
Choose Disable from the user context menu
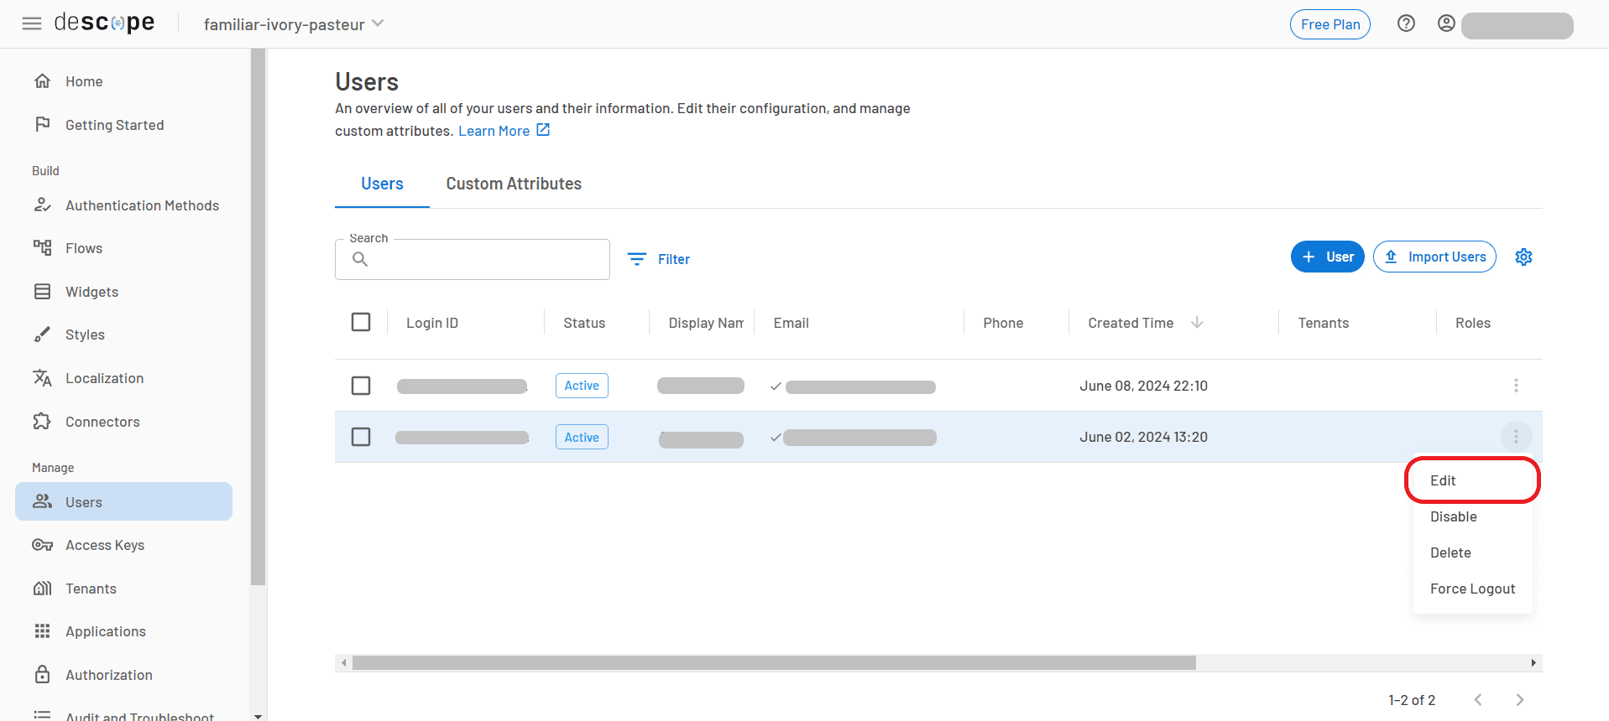(1473, 516)
